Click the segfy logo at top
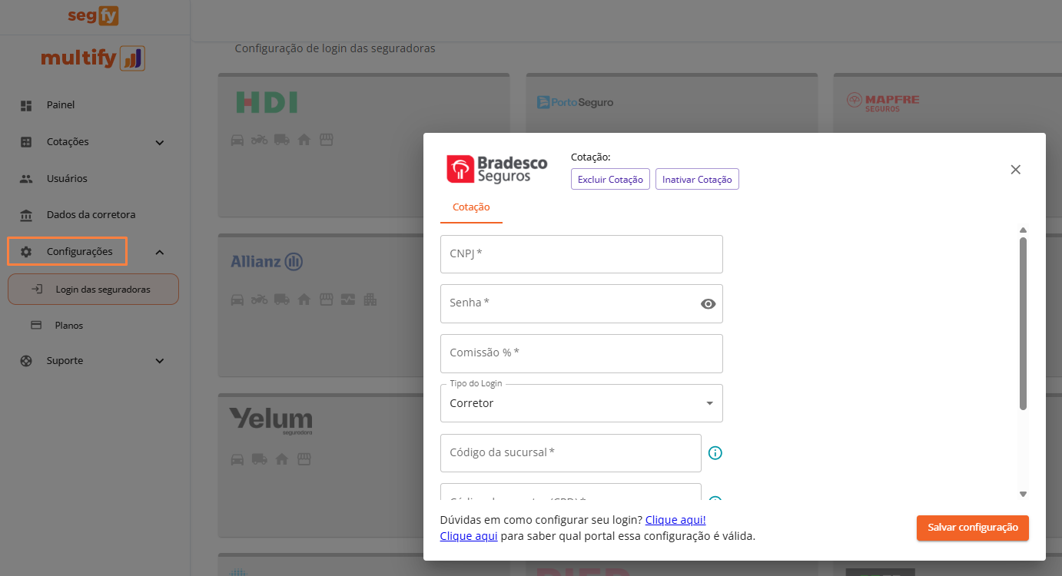The image size is (1062, 576). (x=93, y=15)
